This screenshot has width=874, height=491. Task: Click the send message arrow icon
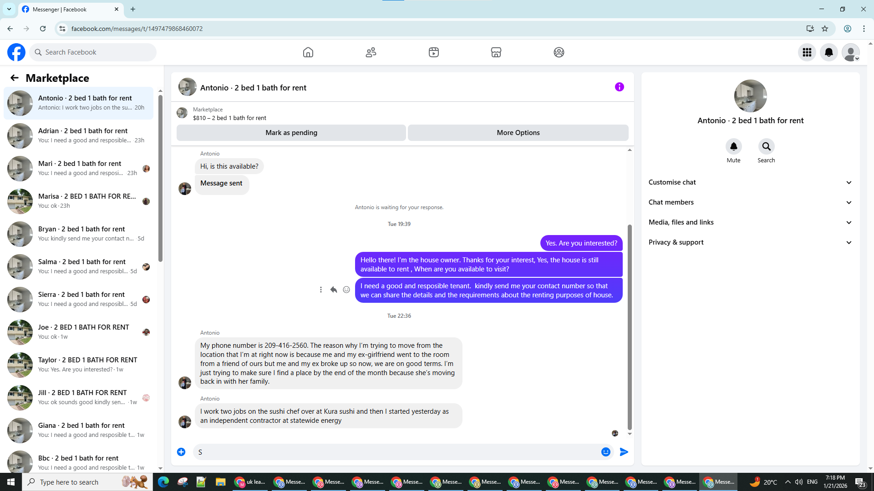(624, 452)
